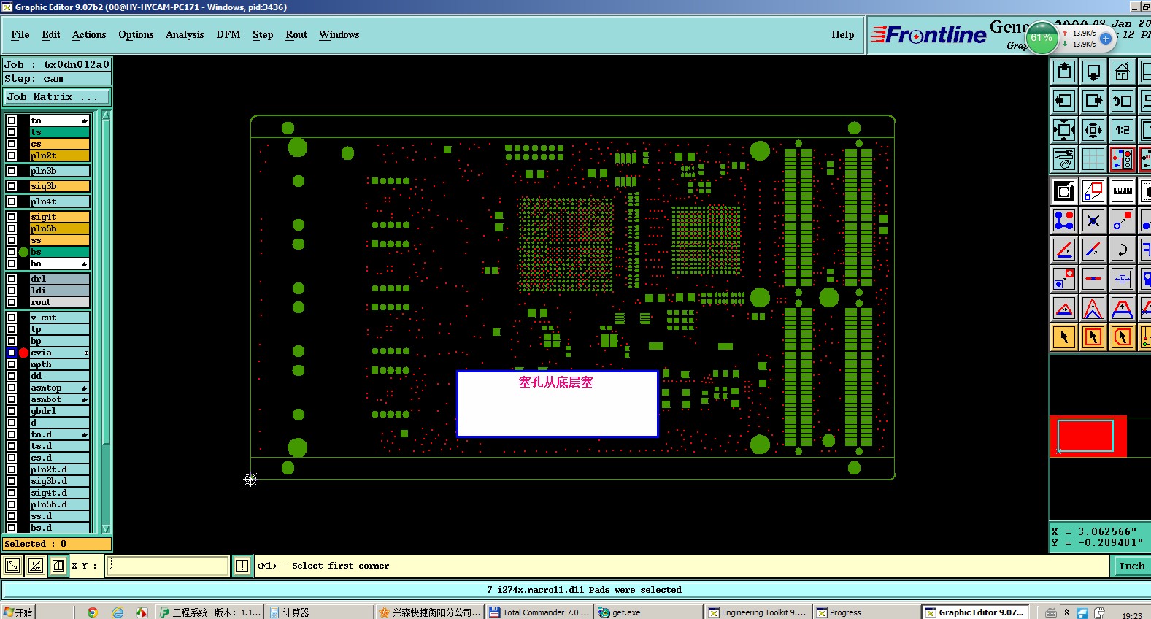1151x619 pixels.
Task: Select the red angle line edit tool
Action: [x=1064, y=250]
